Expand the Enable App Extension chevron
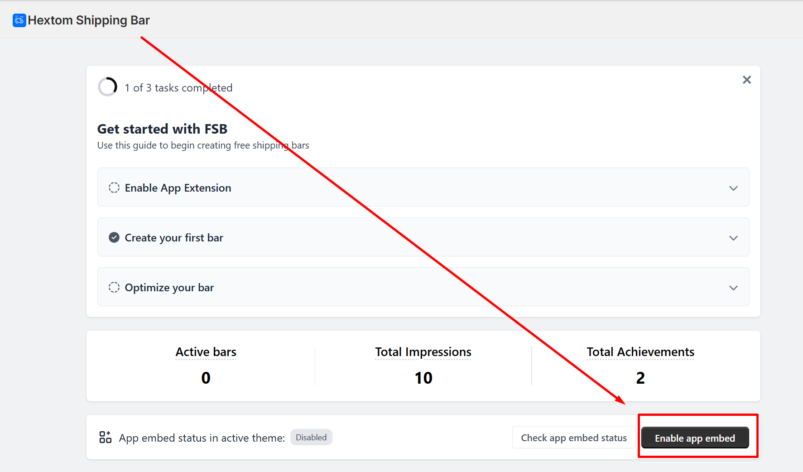The width and height of the screenshot is (803, 472). (733, 188)
